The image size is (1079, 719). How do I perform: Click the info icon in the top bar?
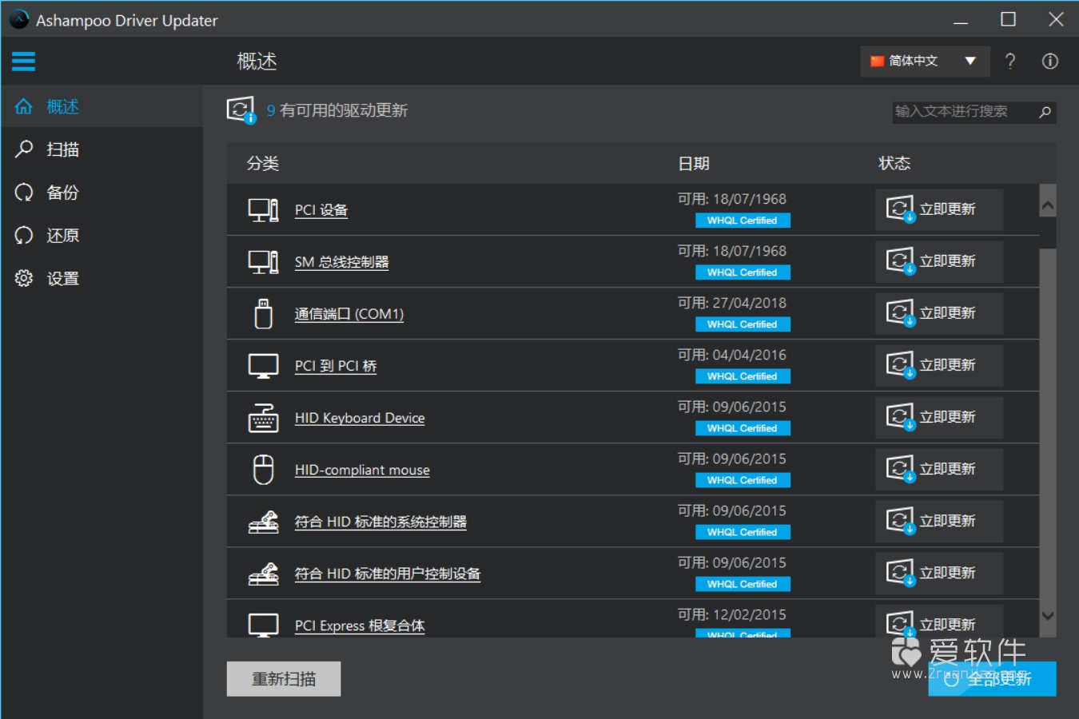[1049, 61]
